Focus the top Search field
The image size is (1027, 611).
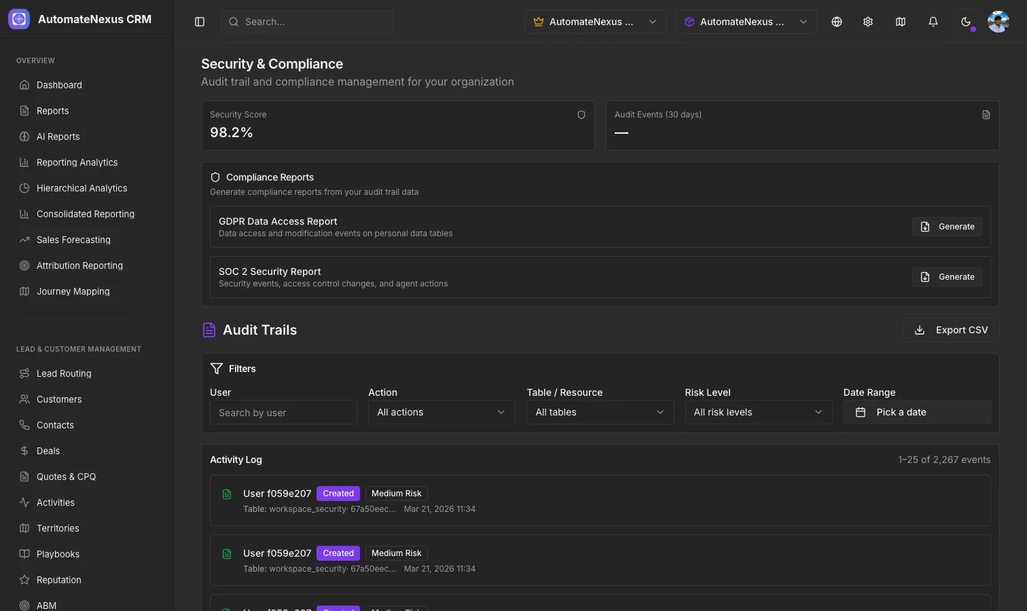pyautogui.click(x=307, y=22)
